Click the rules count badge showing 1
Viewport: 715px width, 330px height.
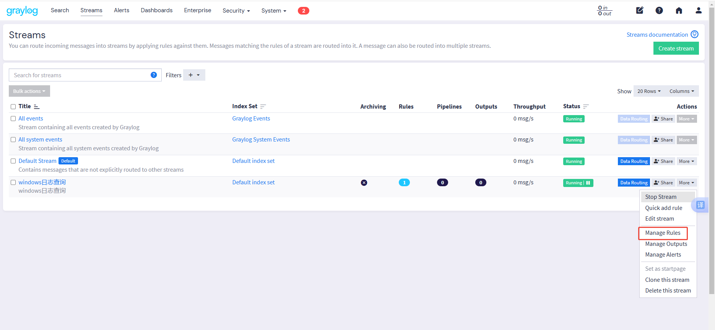point(404,183)
